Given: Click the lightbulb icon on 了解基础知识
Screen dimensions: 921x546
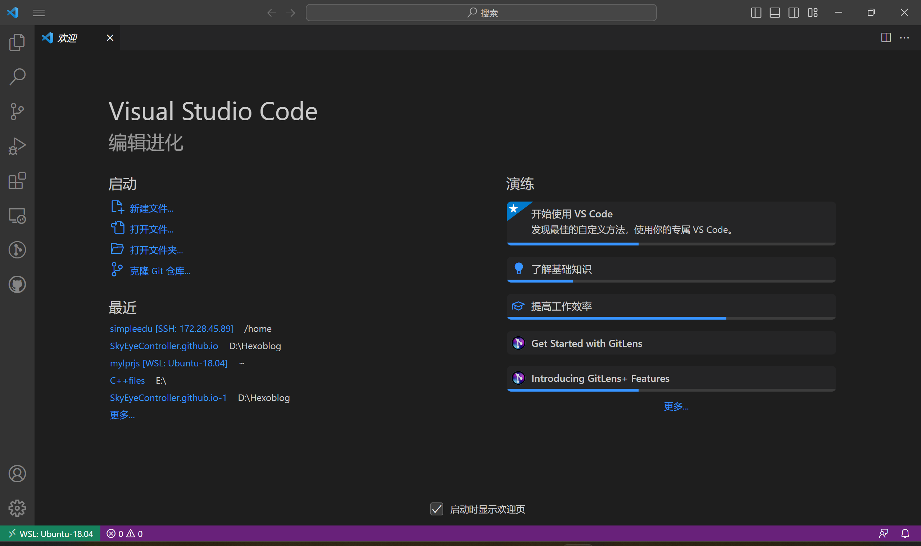Looking at the screenshot, I should click(518, 269).
